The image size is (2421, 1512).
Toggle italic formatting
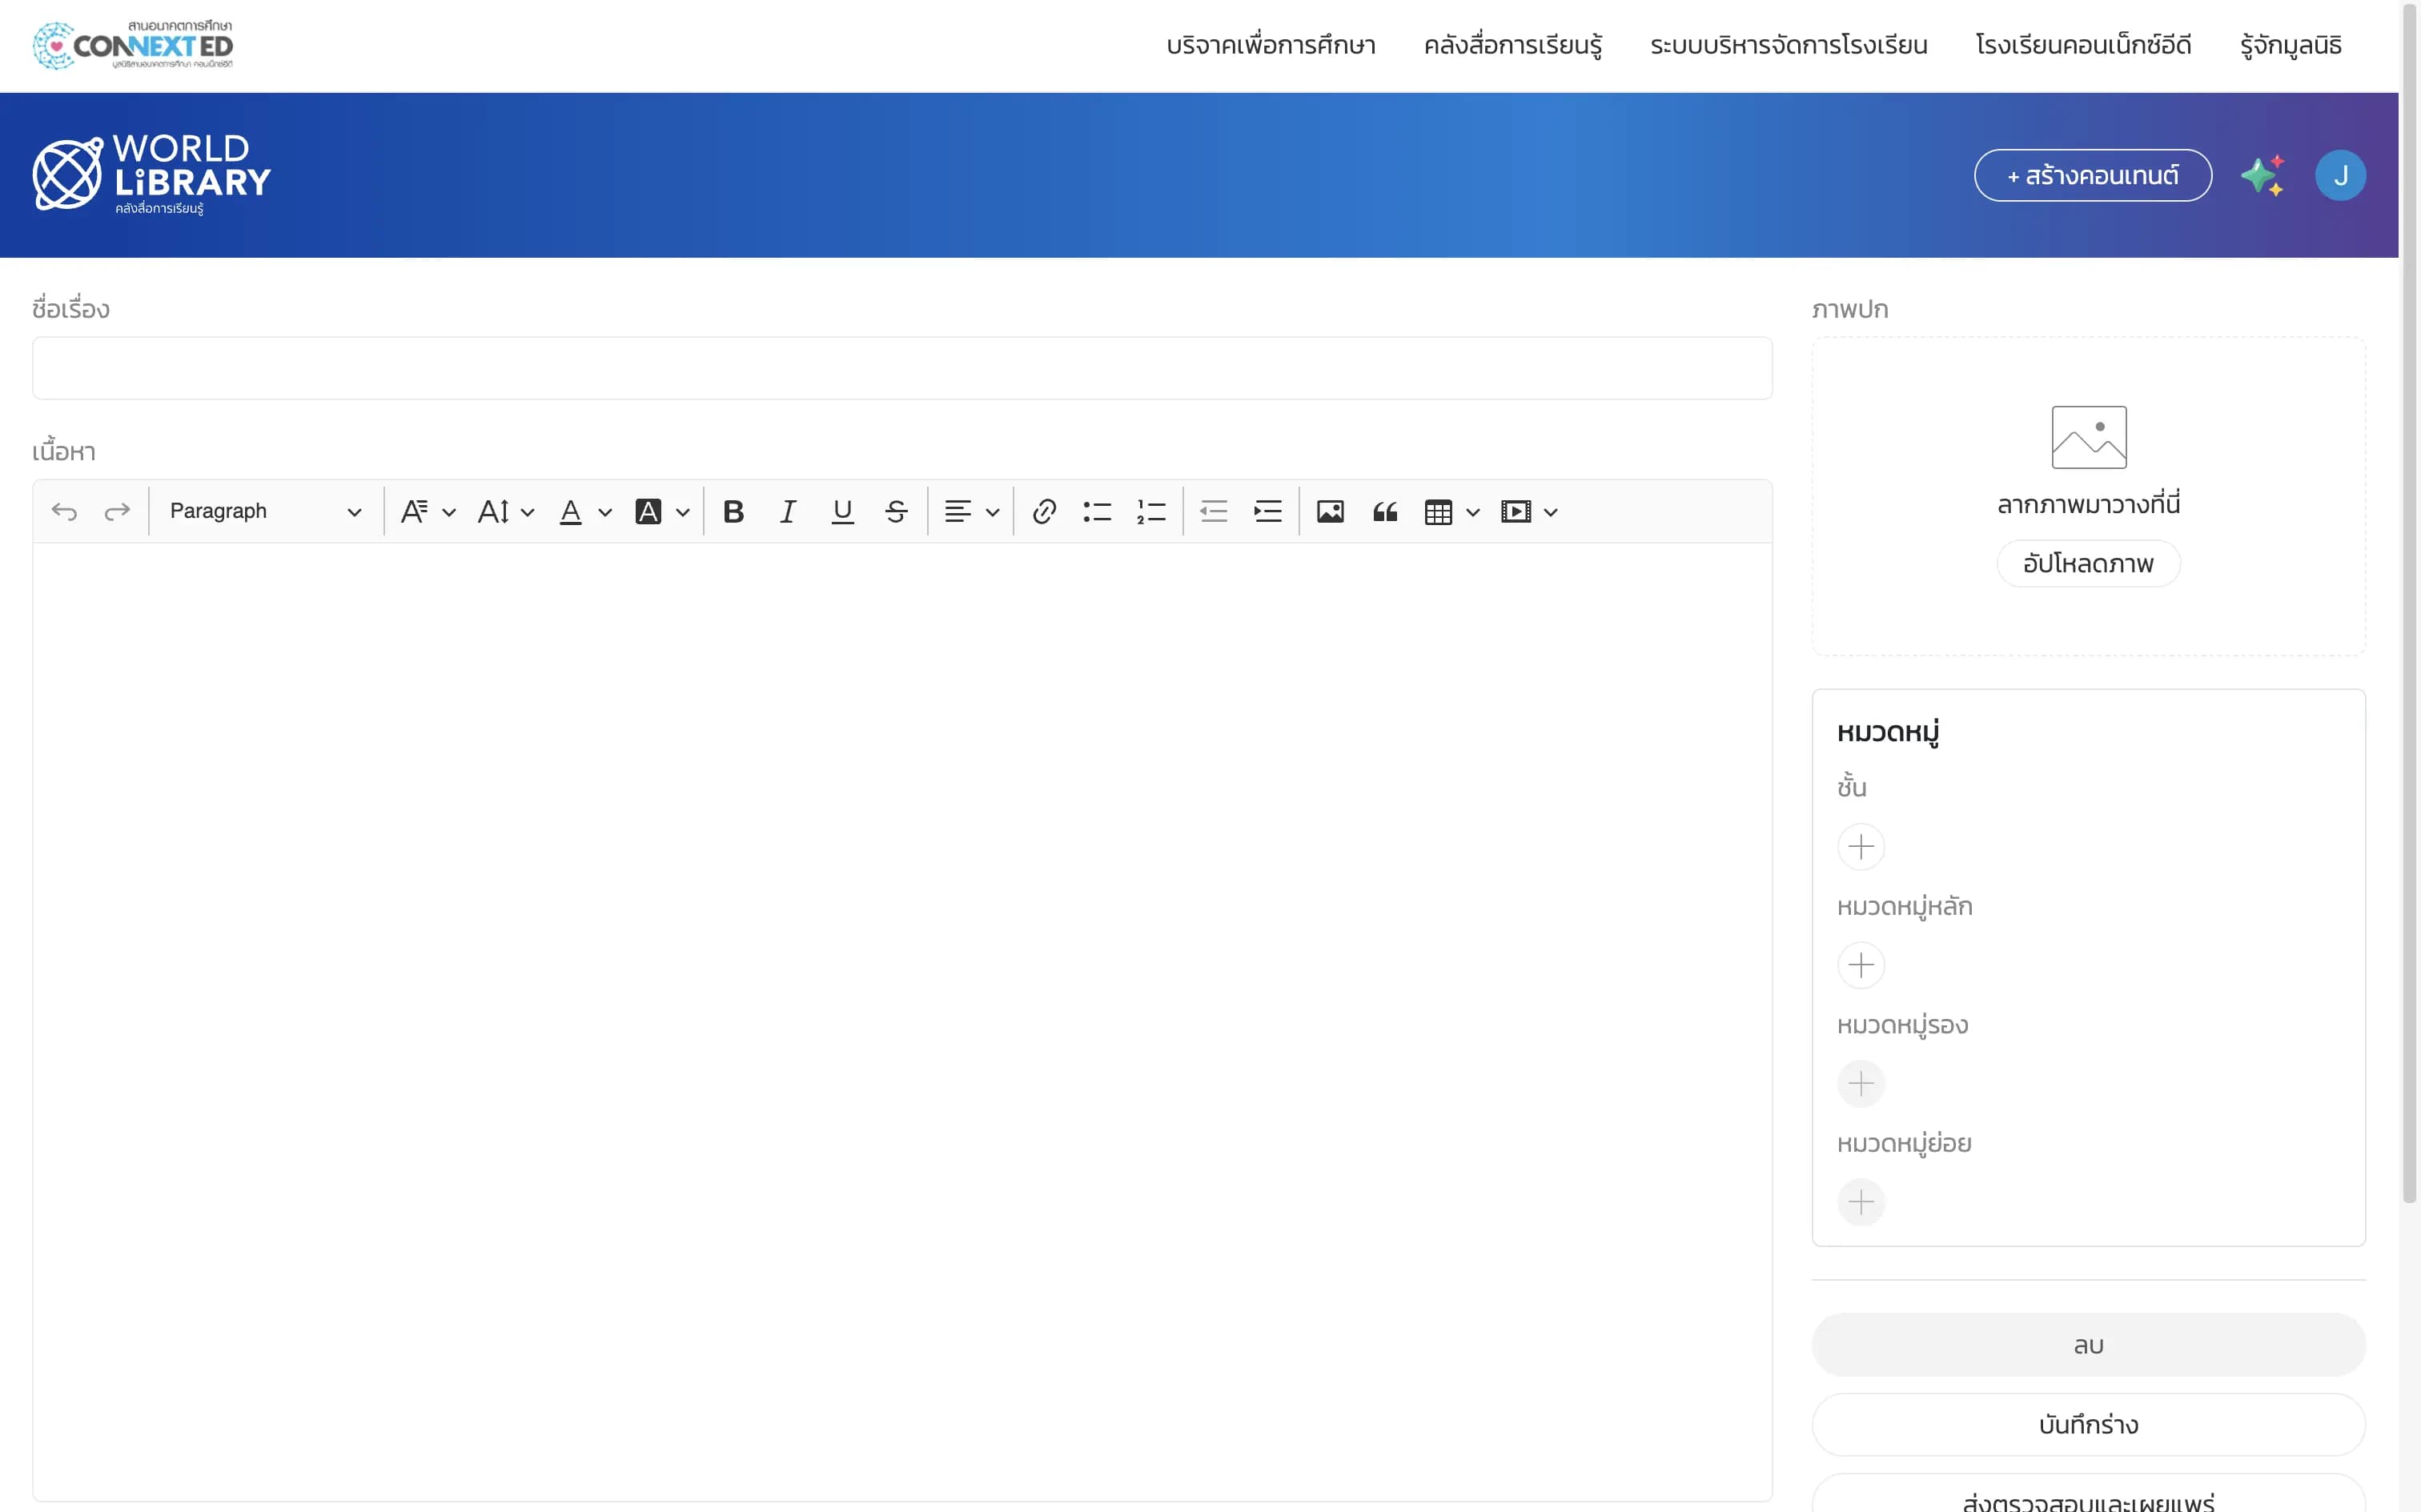click(x=788, y=512)
